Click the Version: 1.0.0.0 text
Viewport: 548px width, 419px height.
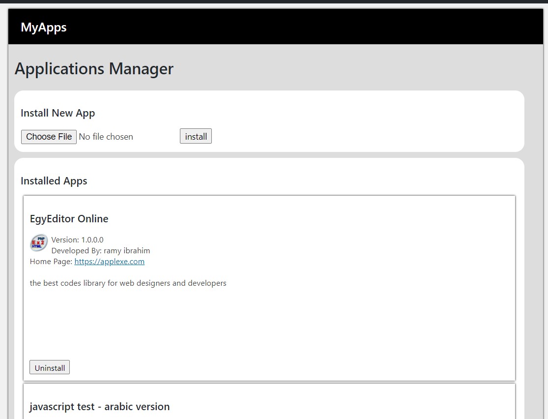[77, 240]
